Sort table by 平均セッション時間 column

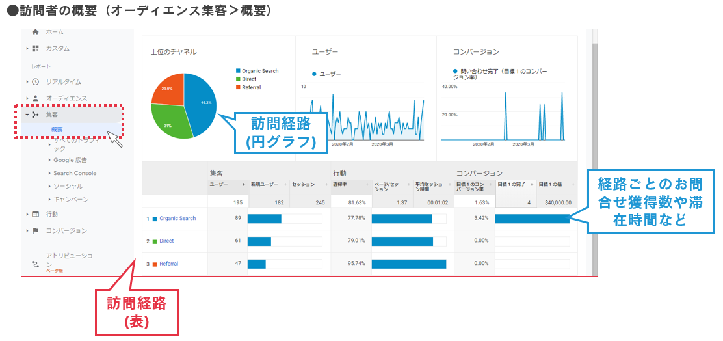tap(434, 186)
